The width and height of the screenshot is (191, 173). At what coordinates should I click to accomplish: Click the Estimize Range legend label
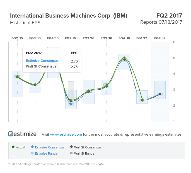coord(46,153)
